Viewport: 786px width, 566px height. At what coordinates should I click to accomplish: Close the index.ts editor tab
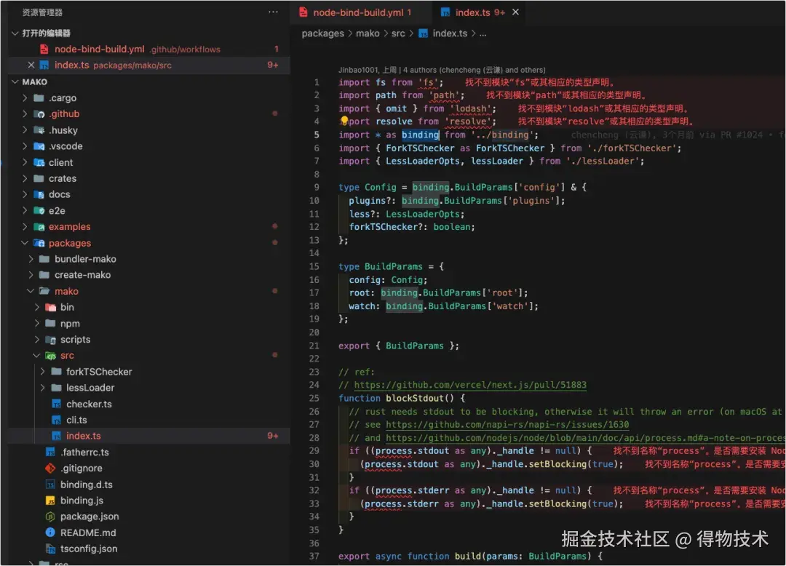515,12
